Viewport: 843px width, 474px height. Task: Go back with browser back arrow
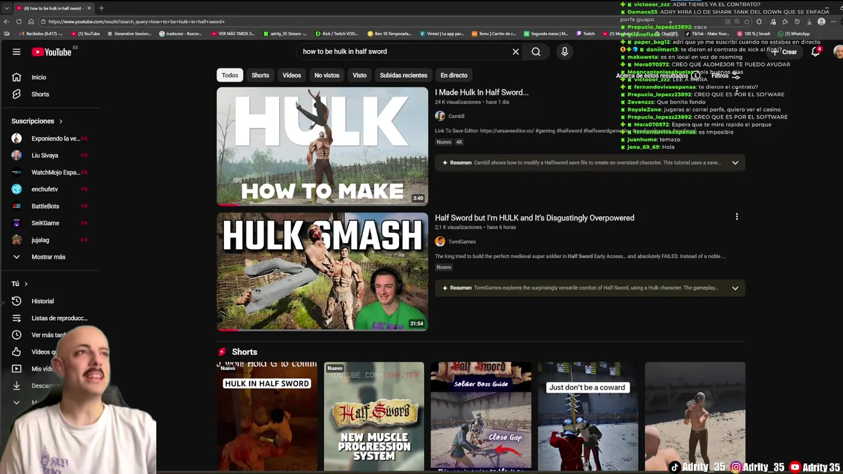(x=7, y=22)
